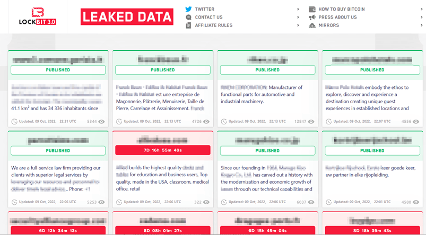The image size is (426, 235).
Task: Click the eye icon next to 12847 views
Action: (311, 122)
